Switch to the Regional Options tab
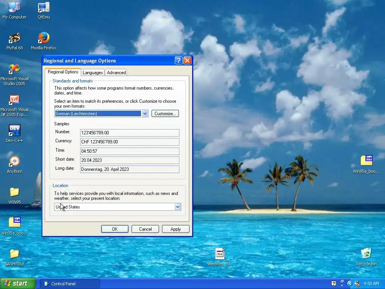The image size is (385, 289). (x=63, y=72)
